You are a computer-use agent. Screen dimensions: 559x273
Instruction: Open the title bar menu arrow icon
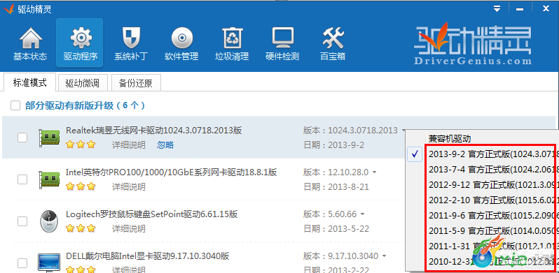[x=497, y=9]
